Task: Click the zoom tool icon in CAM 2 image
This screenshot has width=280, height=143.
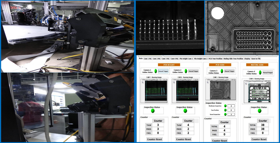Action: (x=174, y=83)
